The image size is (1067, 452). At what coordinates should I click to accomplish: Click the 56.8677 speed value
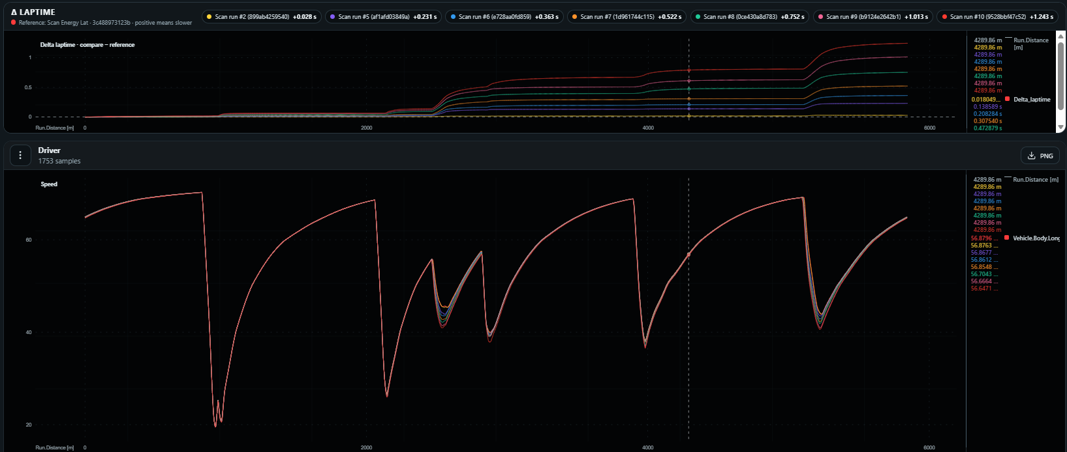(x=984, y=253)
